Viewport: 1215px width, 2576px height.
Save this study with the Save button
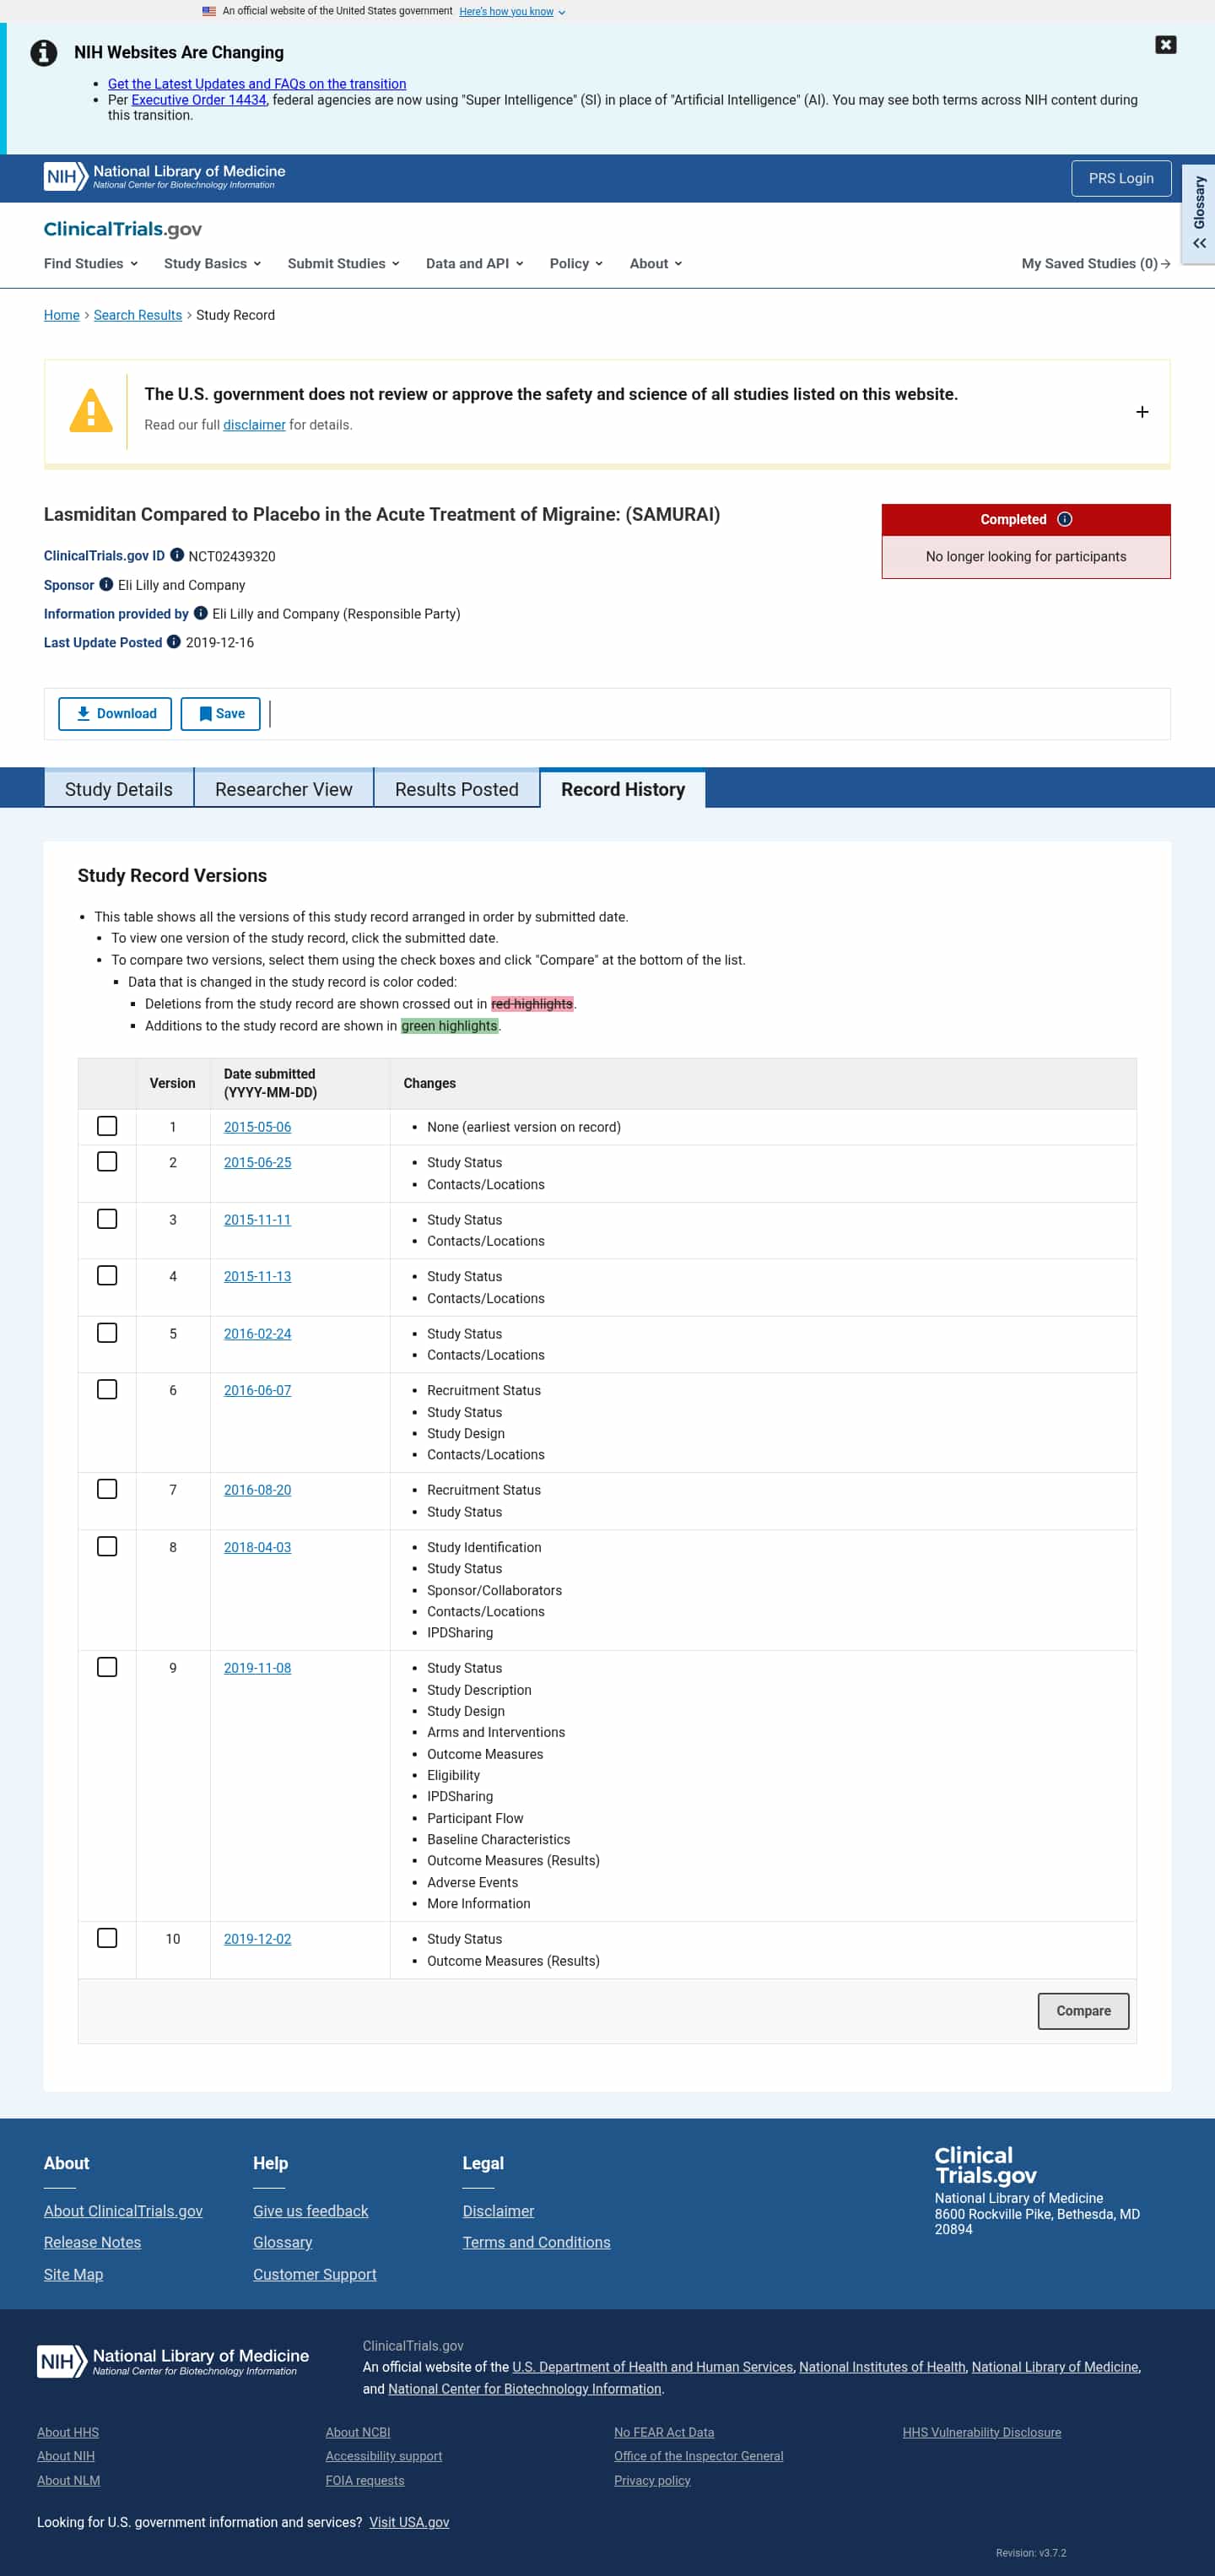coord(221,714)
